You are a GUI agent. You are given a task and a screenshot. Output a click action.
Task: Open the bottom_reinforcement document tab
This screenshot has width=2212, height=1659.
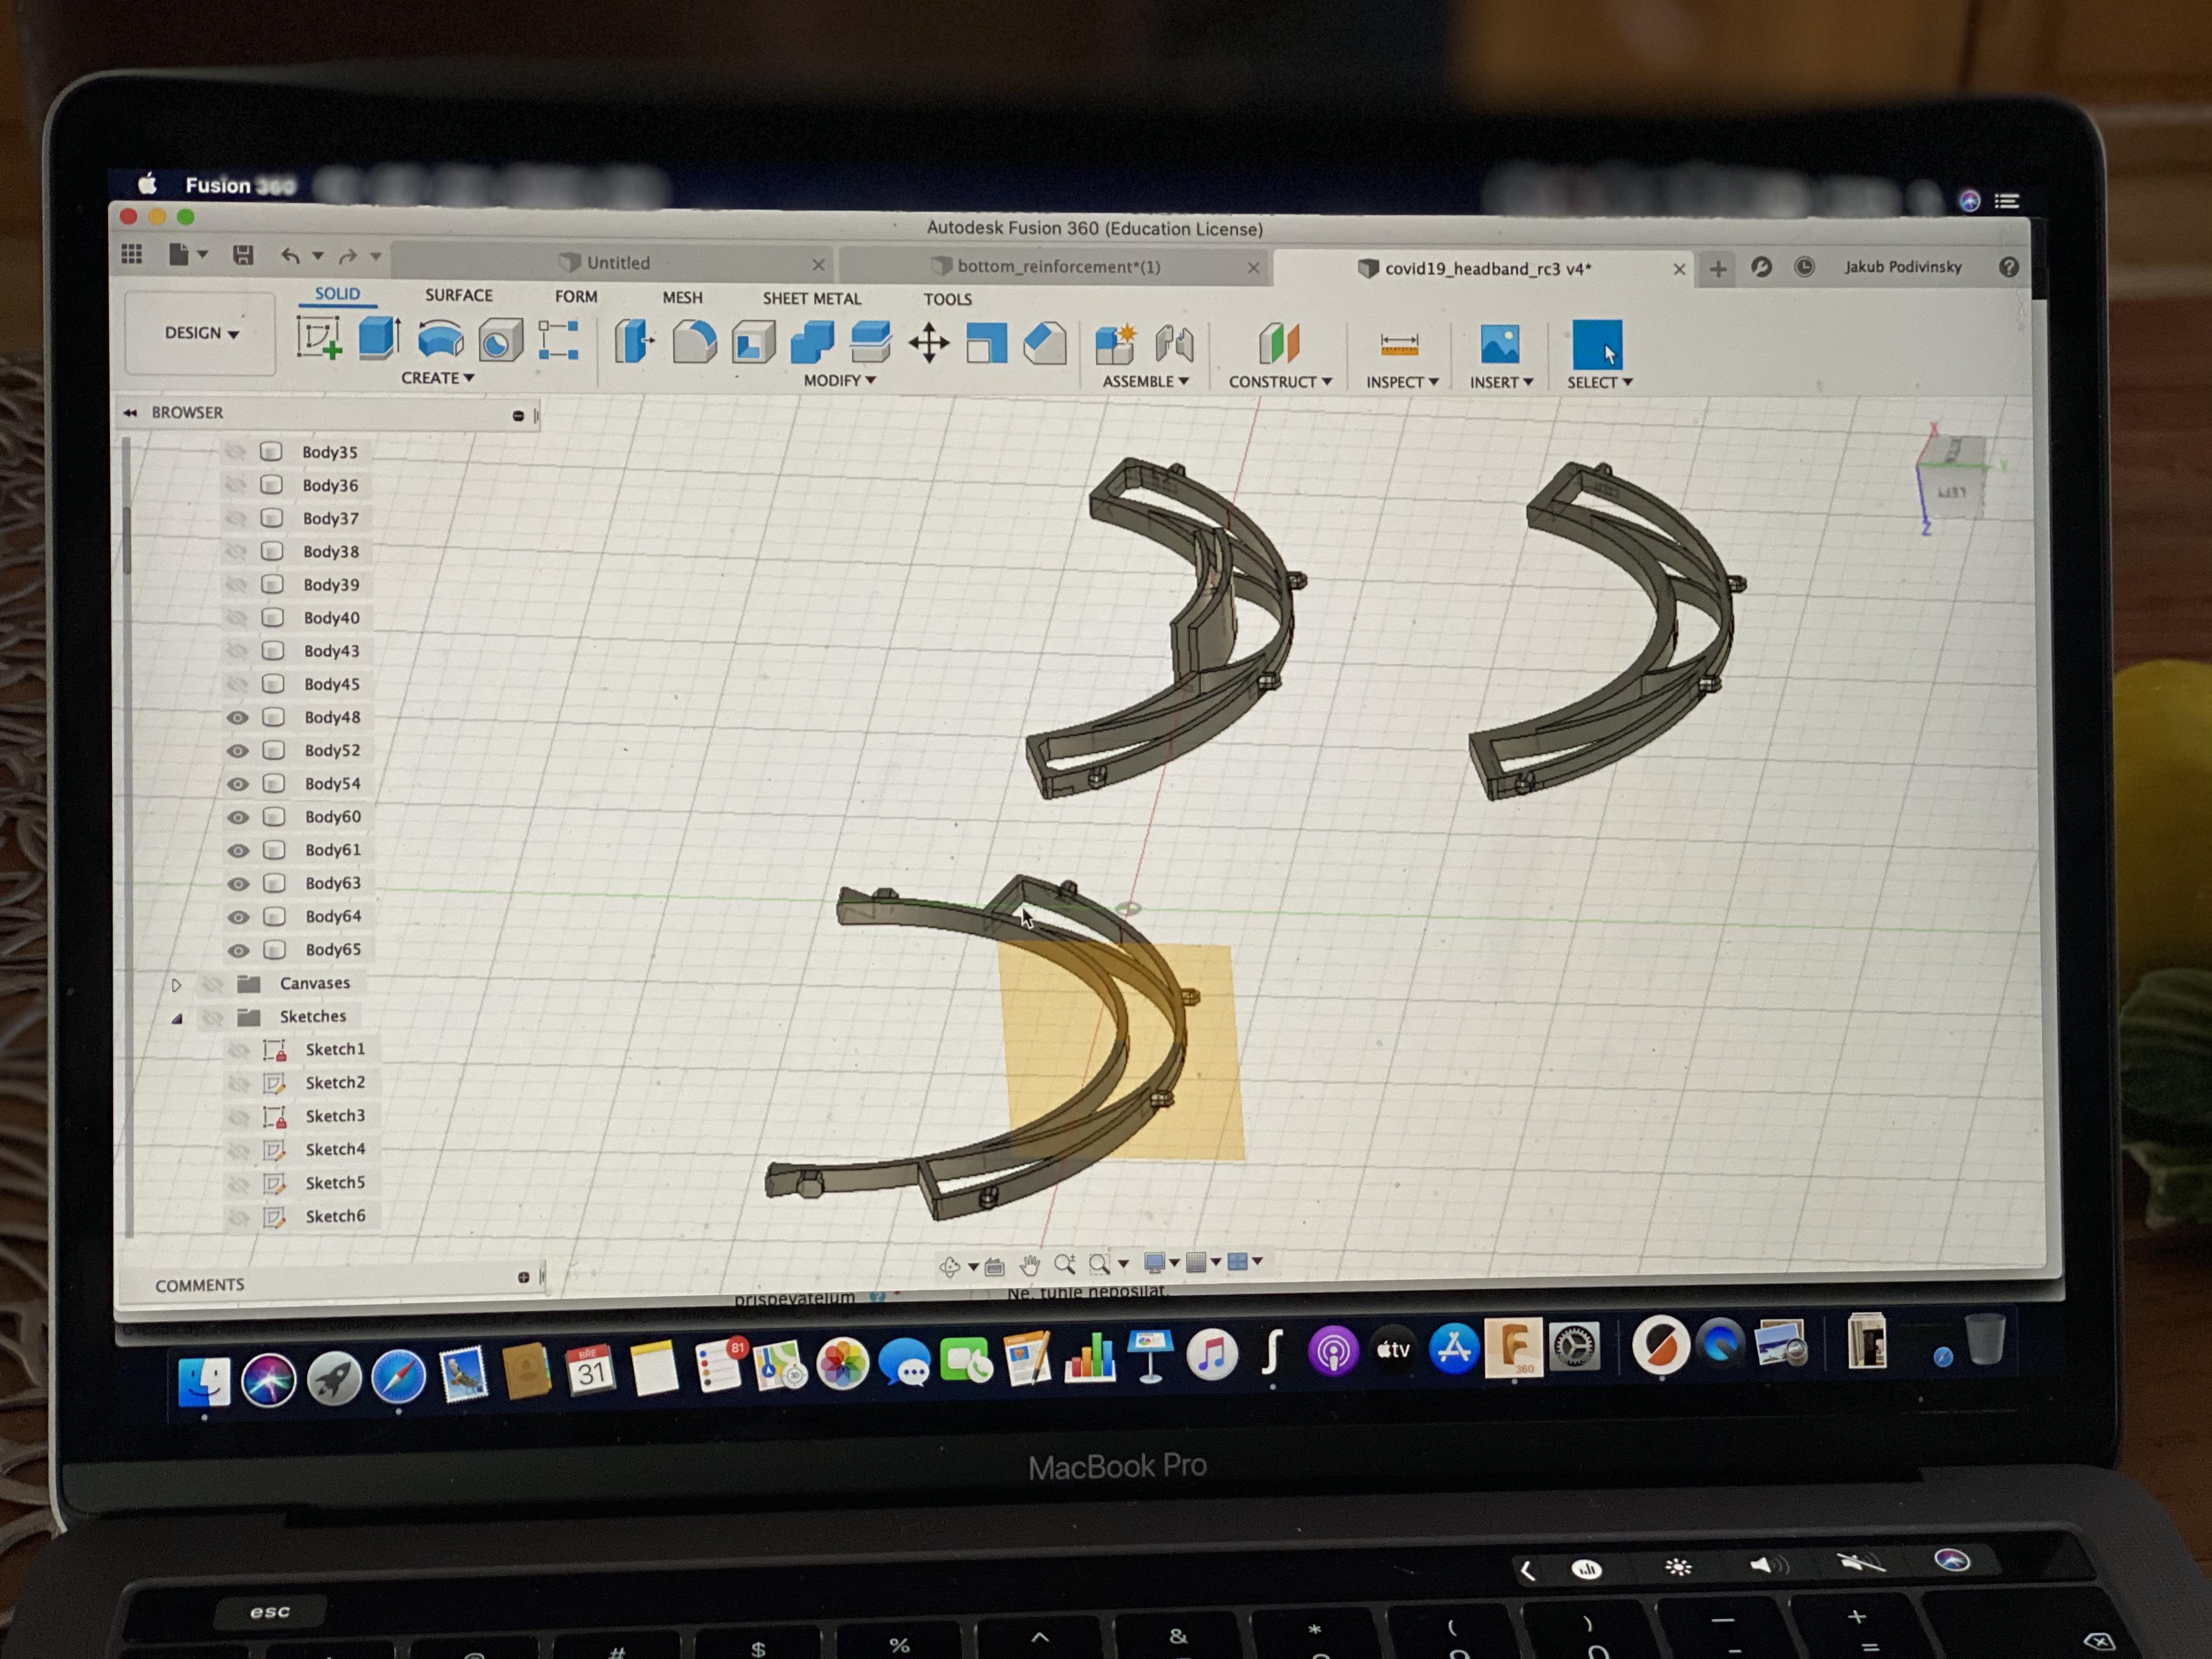click(x=1057, y=266)
